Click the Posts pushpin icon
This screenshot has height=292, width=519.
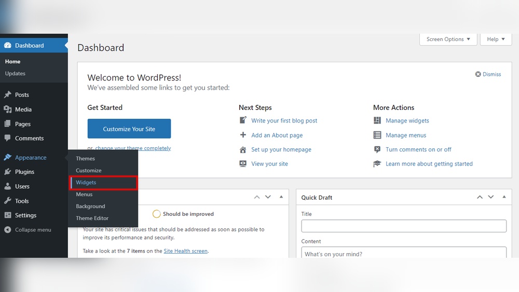point(8,94)
